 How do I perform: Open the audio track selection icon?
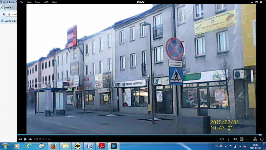pyautogui.click(x=228, y=139)
